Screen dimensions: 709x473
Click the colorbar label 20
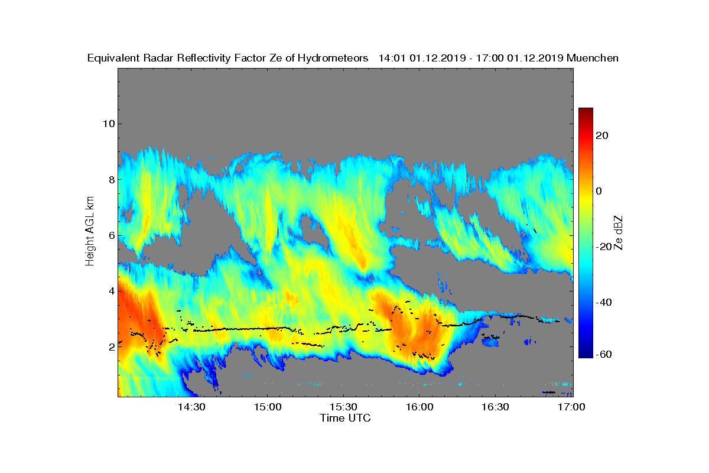pyautogui.click(x=603, y=135)
